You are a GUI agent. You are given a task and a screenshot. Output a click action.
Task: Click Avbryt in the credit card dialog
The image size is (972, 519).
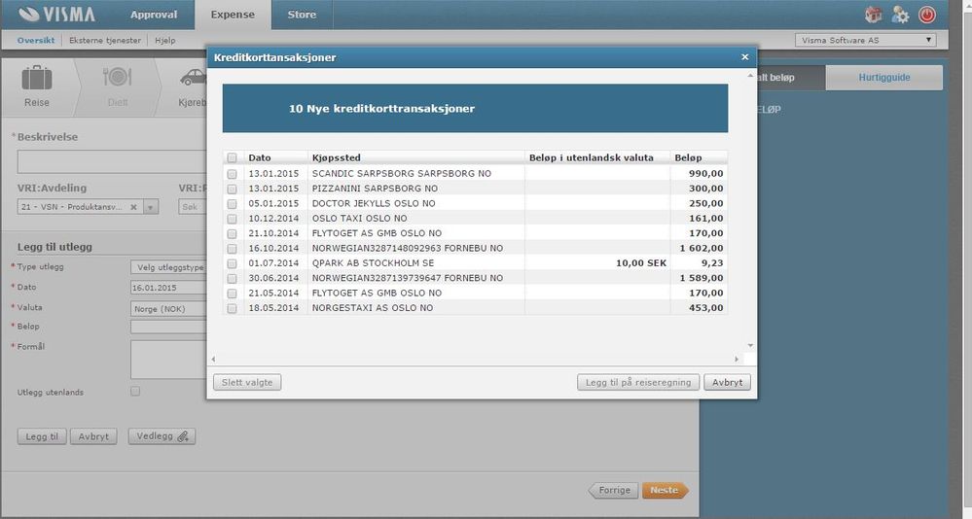point(727,382)
